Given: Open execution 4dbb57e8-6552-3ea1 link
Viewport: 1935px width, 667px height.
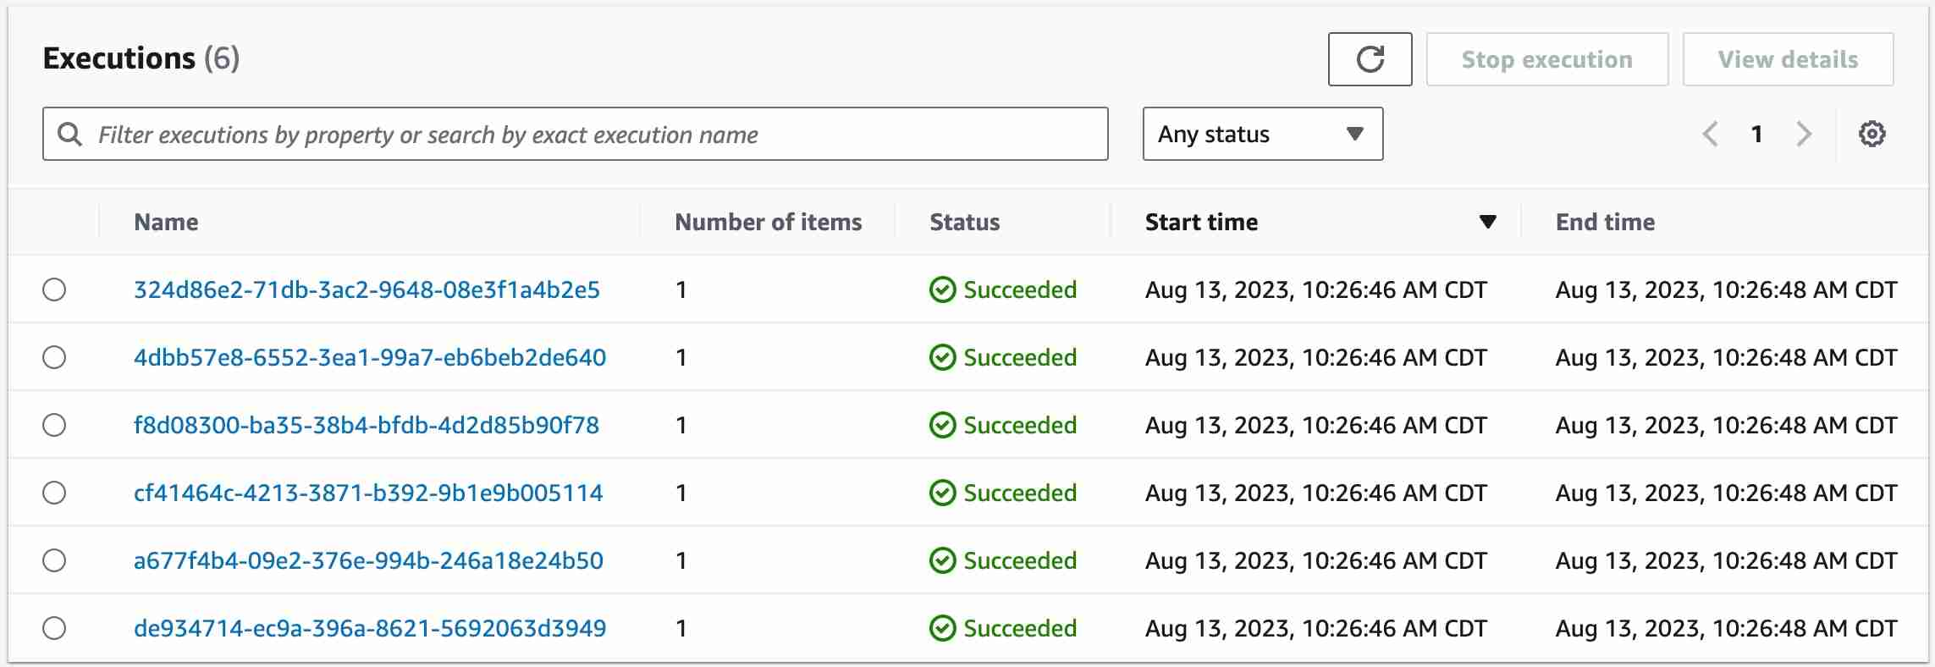Looking at the screenshot, I should (x=370, y=357).
